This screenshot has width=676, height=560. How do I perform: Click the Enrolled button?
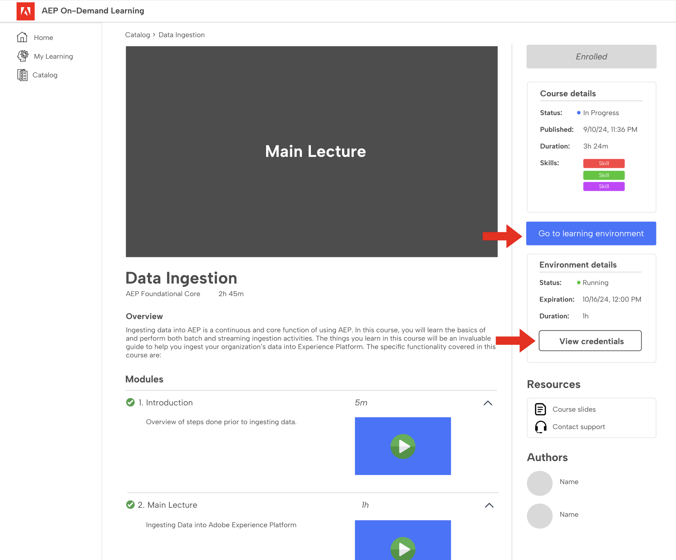[591, 56]
